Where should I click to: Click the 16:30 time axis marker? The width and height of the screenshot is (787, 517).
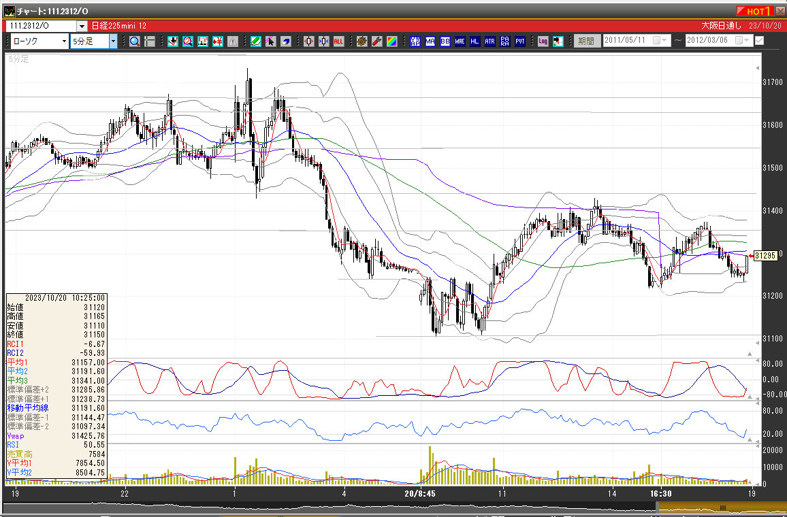pos(661,494)
